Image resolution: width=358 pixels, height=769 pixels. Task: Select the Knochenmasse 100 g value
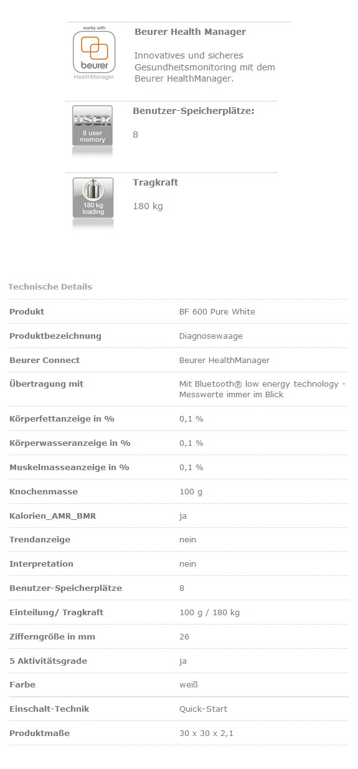(x=191, y=491)
